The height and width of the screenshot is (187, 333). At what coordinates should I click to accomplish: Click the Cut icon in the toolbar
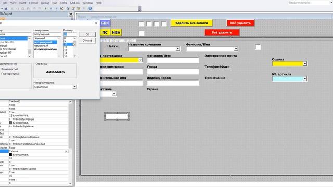(12, 8)
